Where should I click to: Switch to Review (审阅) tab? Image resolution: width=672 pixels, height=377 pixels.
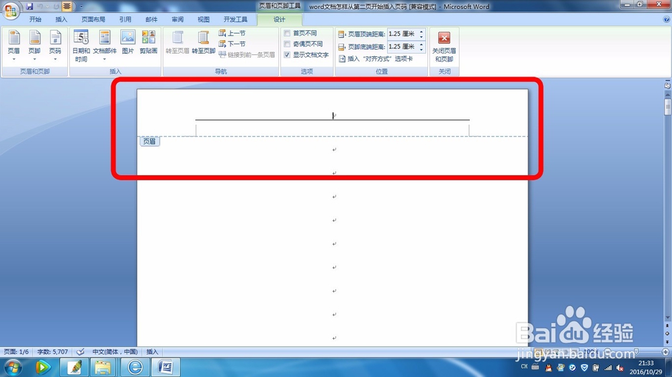[x=177, y=19]
